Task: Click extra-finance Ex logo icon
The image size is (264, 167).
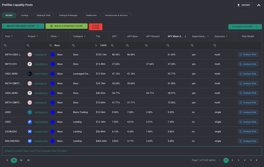Action: click(30, 74)
